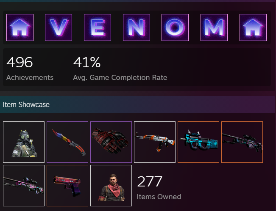Viewport: 276px width, 211px height.
Task: Click the Item Showcase header
Action: tap(26, 104)
